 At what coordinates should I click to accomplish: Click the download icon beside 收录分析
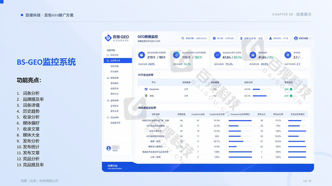[x=108, y=78]
